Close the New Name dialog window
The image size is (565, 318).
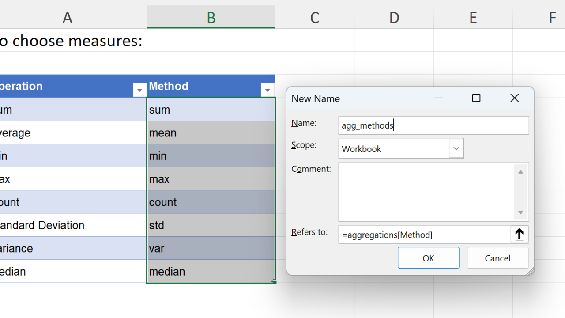point(515,98)
